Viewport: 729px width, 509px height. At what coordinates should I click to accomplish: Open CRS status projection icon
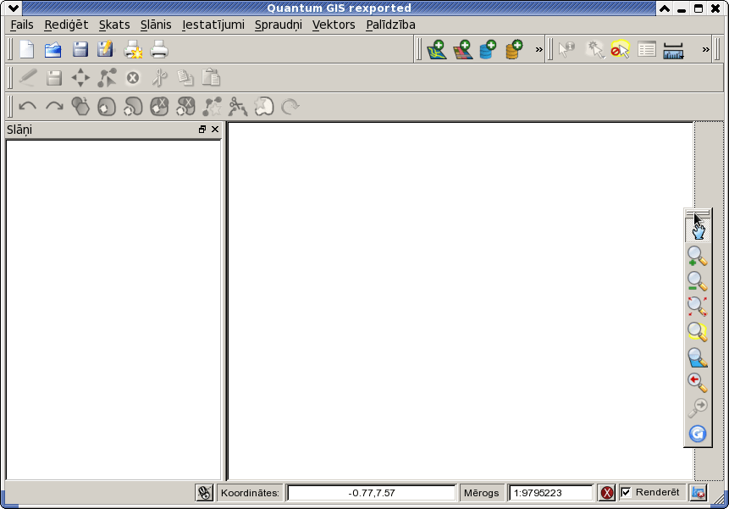699,493
